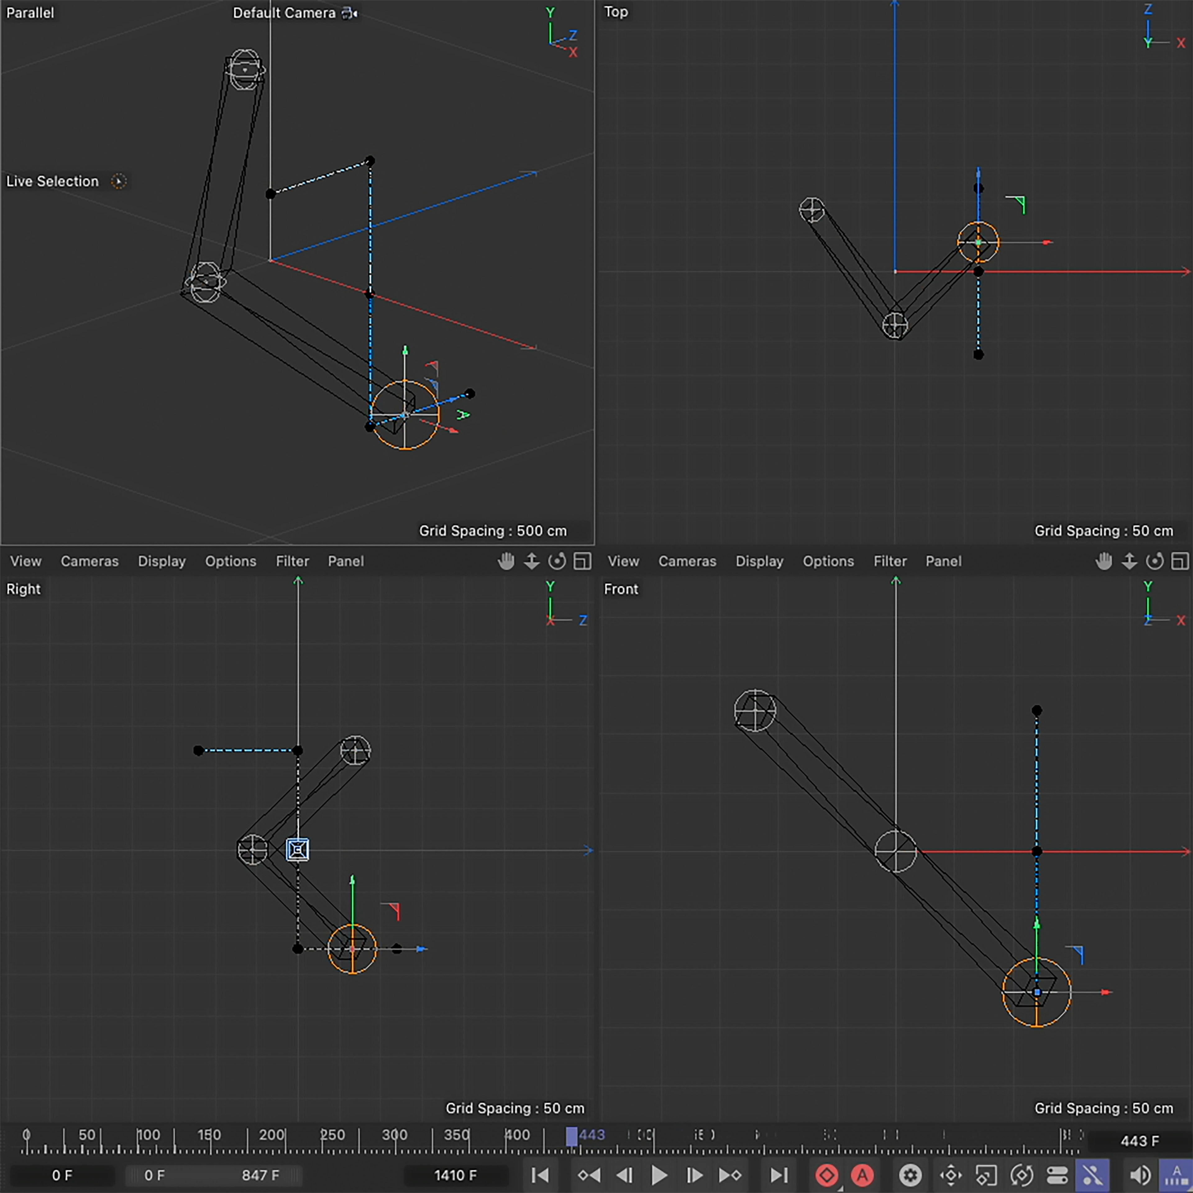Open Options menu in Front viewport
Image resolution: width=1193 pixels, height=1193 pixels.
click(828, 561)
